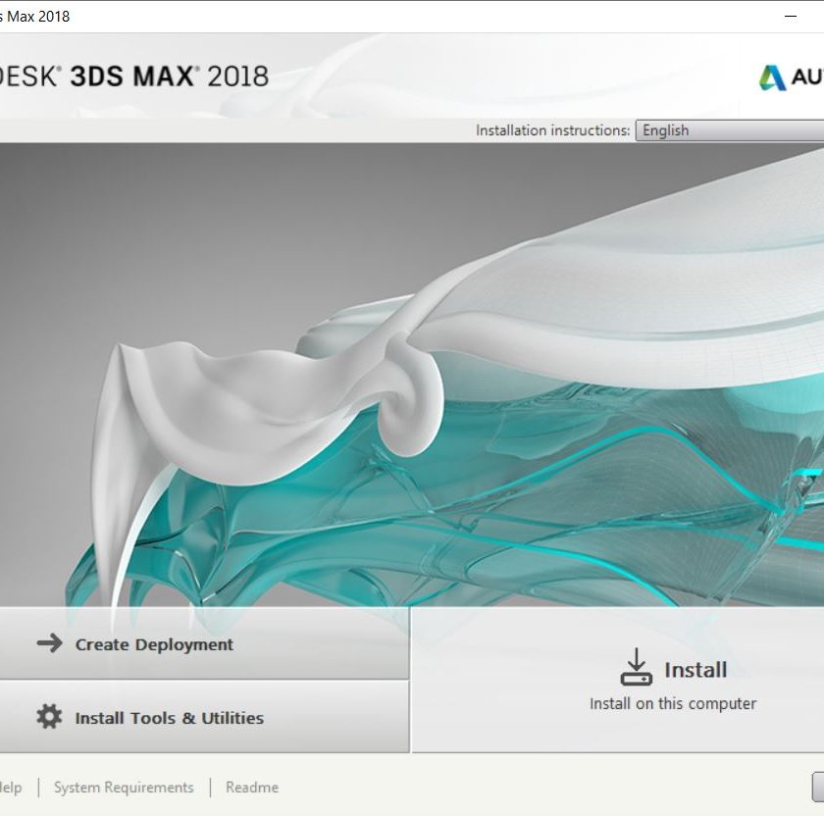Screen dimensions: 824x816
Task: Click the Create Deployment button label
Action: (154, 644)
